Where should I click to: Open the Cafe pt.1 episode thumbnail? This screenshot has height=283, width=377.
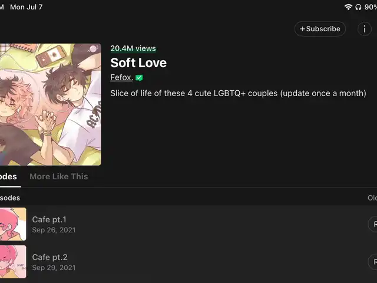13,224
